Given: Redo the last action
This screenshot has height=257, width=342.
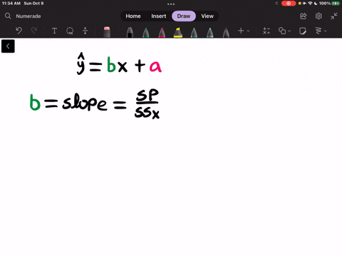Looking at the screenshot, I should [34, 31].
